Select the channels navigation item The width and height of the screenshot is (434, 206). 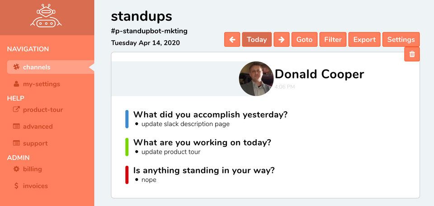click(x=37, y=67)
